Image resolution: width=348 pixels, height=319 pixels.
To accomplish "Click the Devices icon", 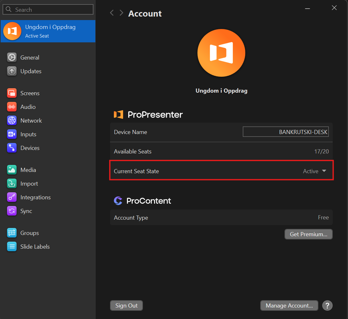I will [12, 148].
